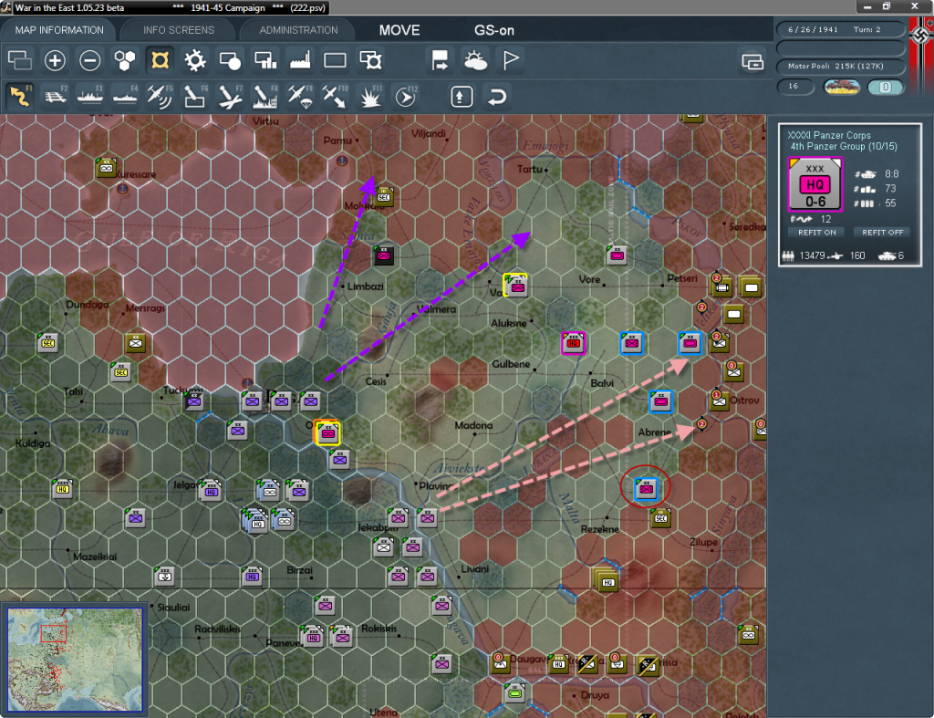This screenshot has height=718, width=934.
Task: Click the MOVE mode label
Action: point(400,30)
